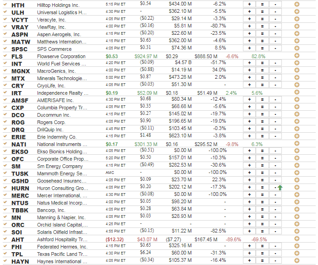The image size is (318, 265).
Task: Open the AHT ticker link
Action: (18, 240)
